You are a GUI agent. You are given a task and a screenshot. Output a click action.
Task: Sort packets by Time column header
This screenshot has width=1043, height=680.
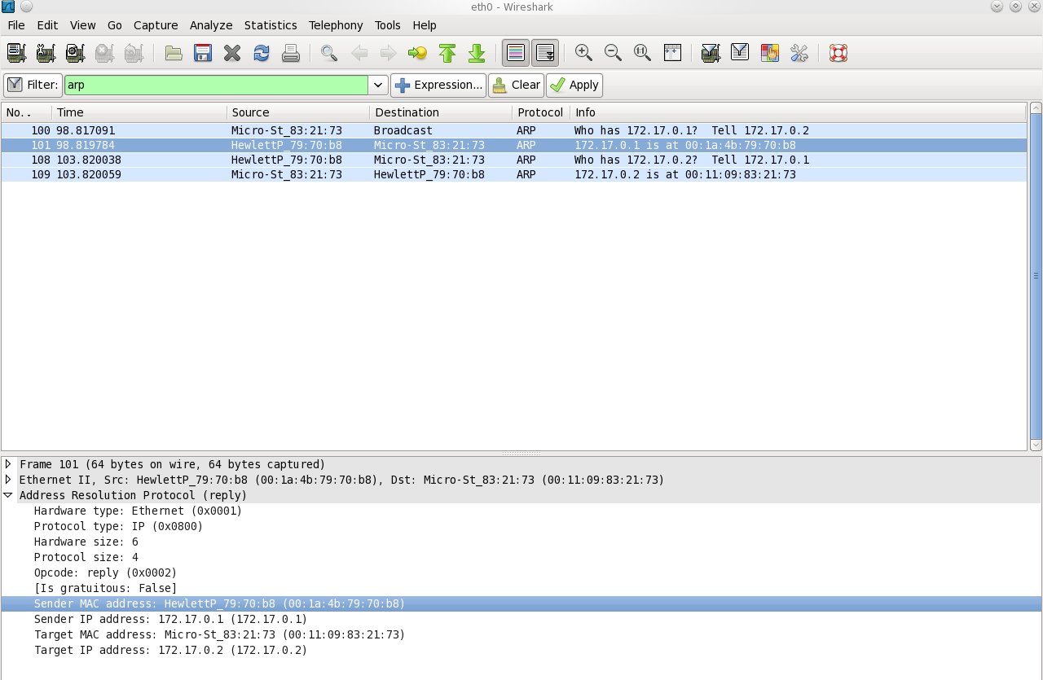pos(139,112)
